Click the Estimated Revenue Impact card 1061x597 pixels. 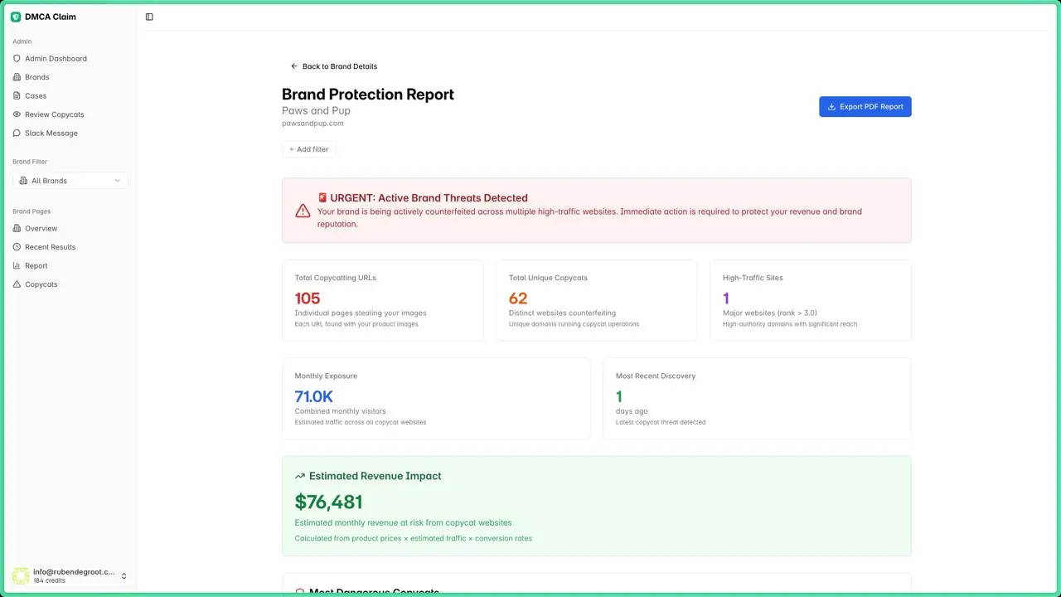pos(596,506)
